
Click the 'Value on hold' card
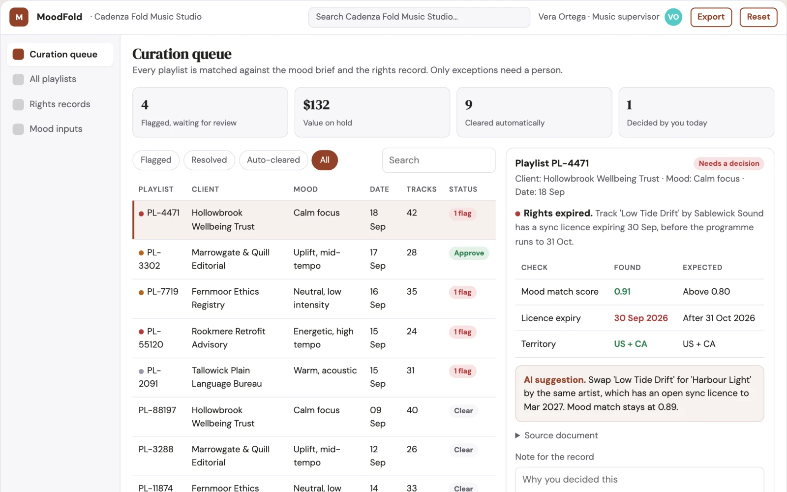point(372,112)
